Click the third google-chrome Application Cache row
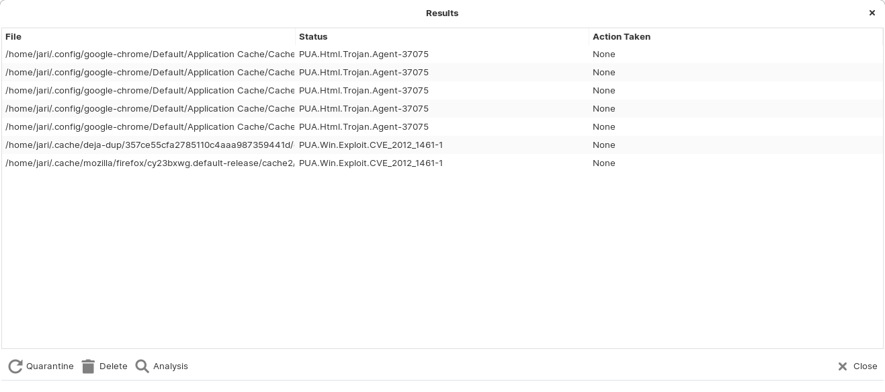 tap(150, 91)
